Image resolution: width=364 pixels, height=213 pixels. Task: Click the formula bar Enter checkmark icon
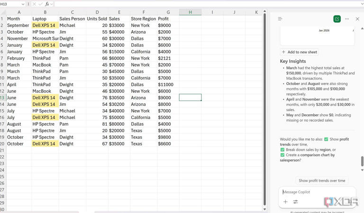tap(40, 4)
